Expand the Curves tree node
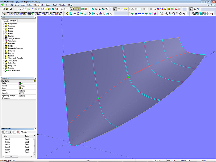The image size is (216, 162). click(x=3, y=29)
